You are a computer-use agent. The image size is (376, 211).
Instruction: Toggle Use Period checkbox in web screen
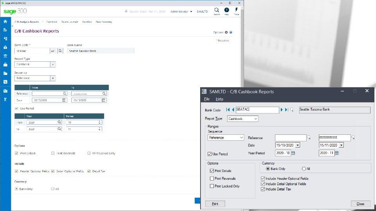pos(16,108)
